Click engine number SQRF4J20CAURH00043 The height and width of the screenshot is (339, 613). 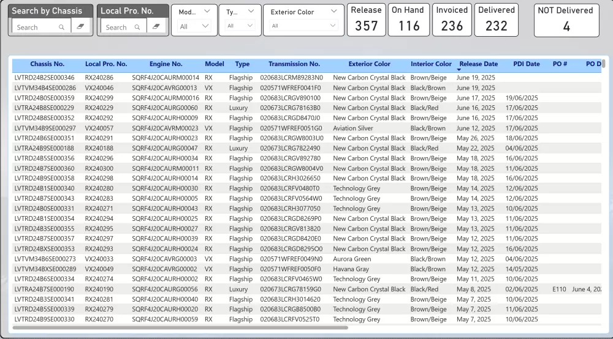[164, 209]
